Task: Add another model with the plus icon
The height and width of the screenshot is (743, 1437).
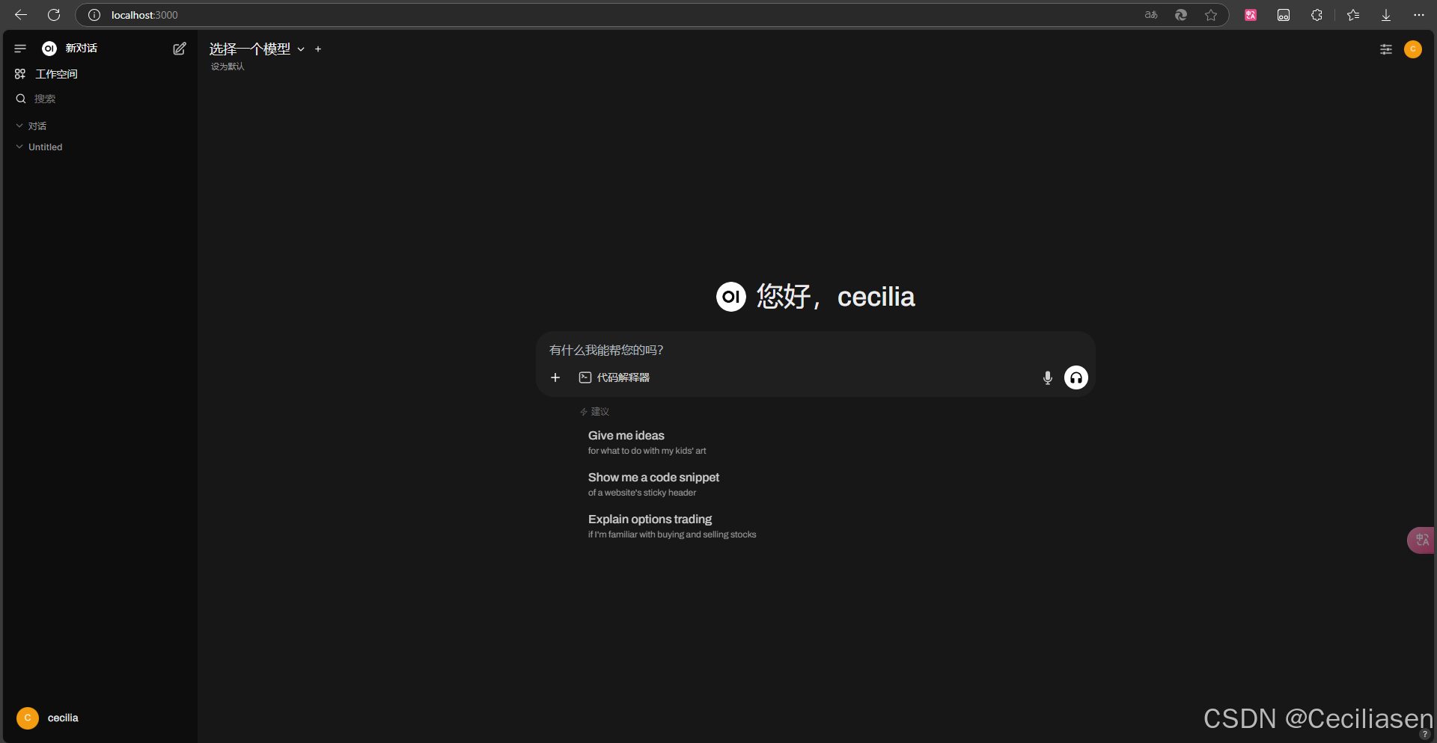Action: click(318, 49)
